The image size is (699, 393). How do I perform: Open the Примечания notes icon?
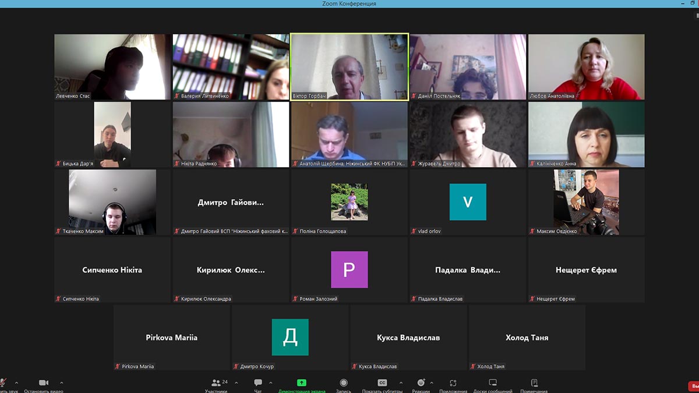pos(534,383)
